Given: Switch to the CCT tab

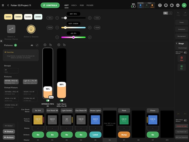Looking at the screenshot, I should tap(66, 5).
